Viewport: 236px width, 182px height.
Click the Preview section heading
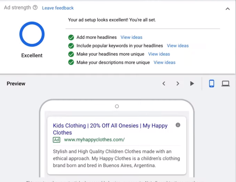click(x=16, y=83)
